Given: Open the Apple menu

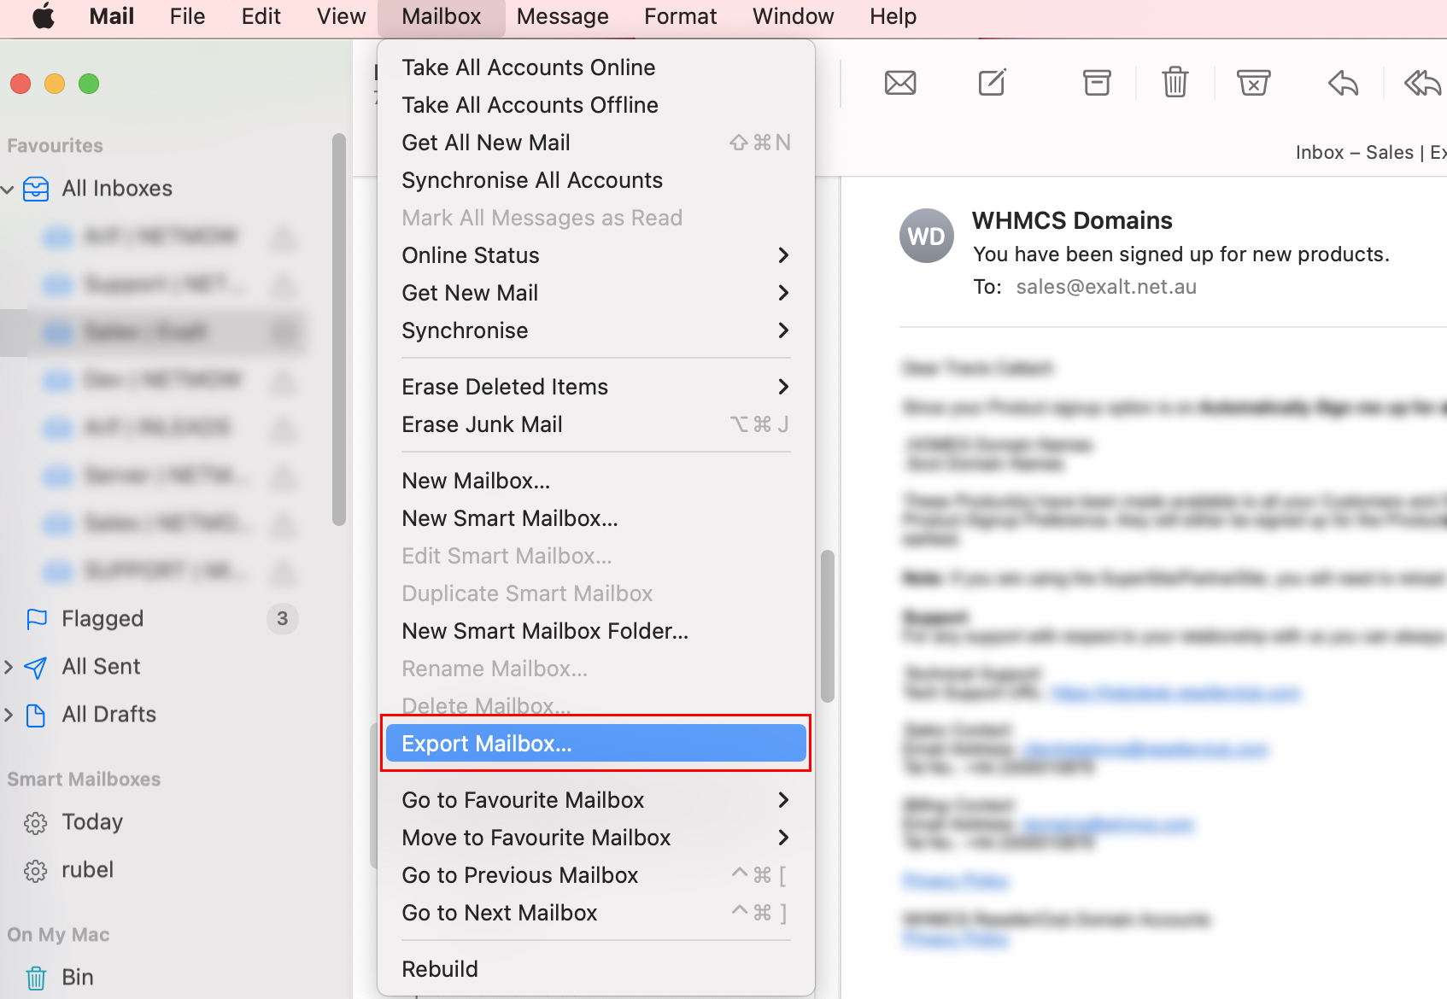Looking at the screenshot, I should [43, 16].
